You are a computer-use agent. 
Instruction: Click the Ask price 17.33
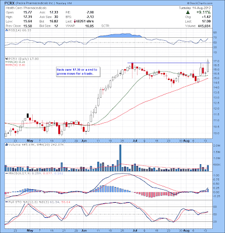(x=54, y=12)
